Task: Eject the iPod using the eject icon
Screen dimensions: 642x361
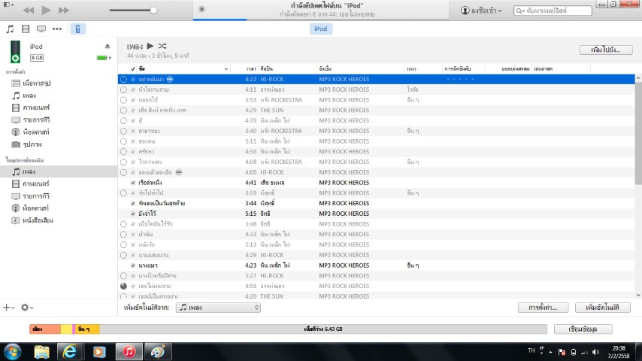Action: 107,47
